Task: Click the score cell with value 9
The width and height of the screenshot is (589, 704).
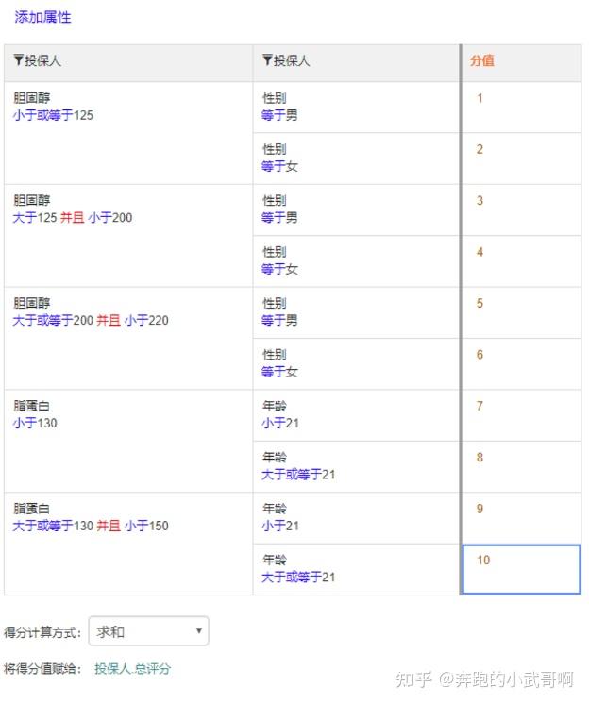Action: (522, 518)
